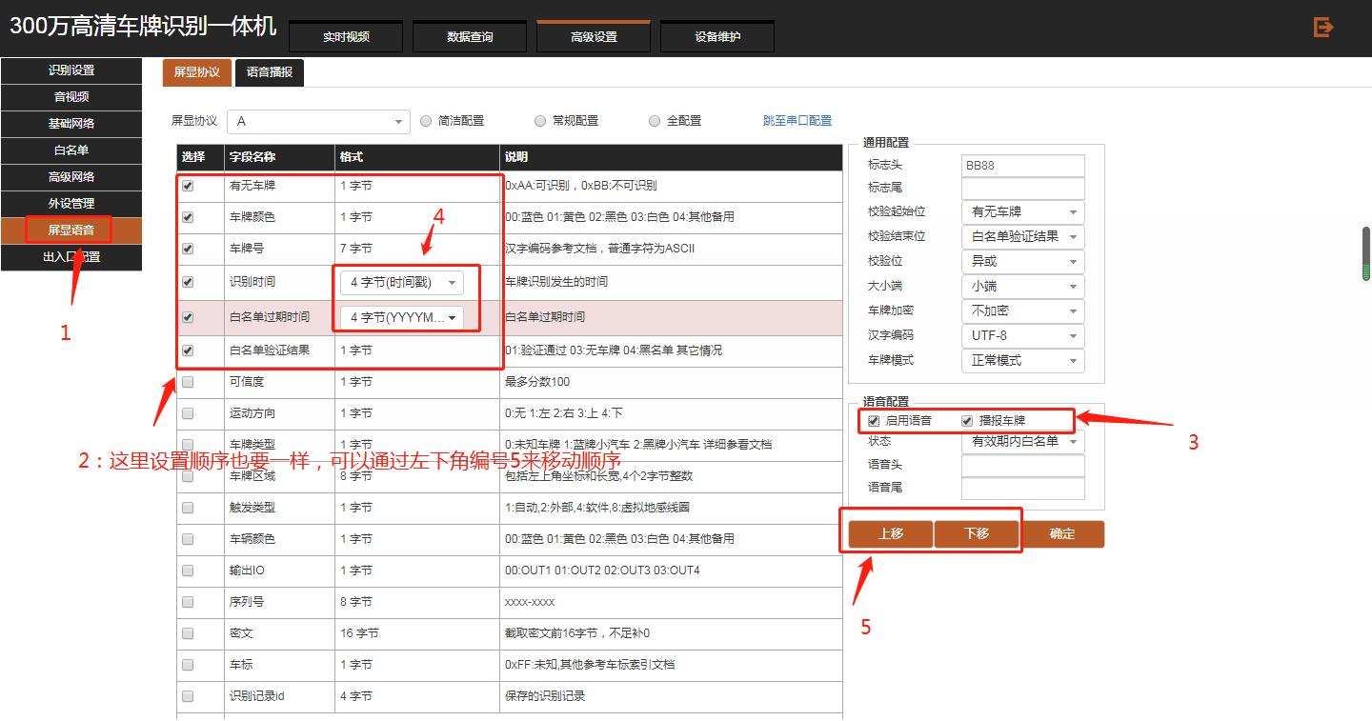Click the 下移 button
This screenshot has width=1372, height=721.
tap(977, 534)
